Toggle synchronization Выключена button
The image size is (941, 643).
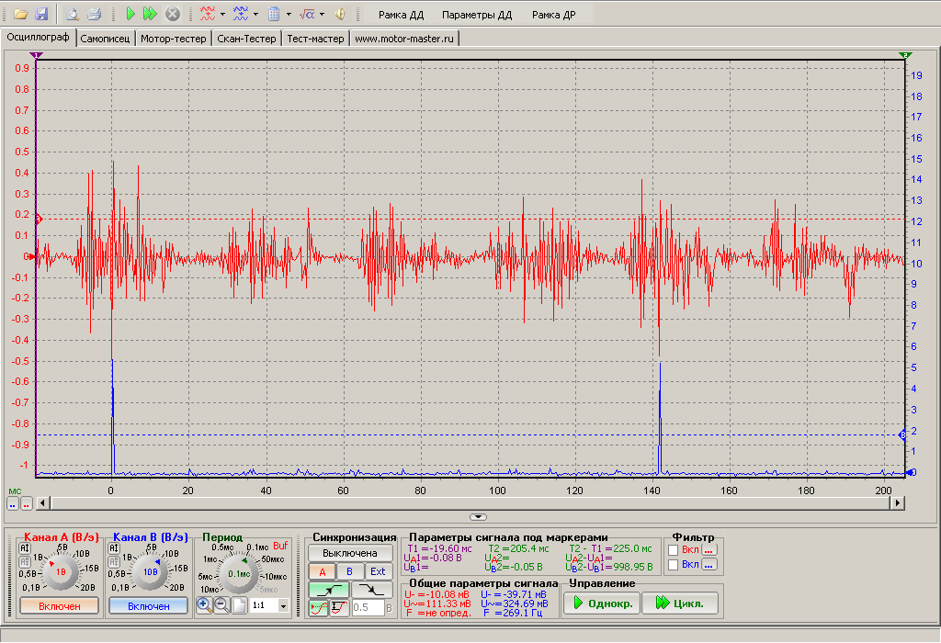click(x=350, y=553)
